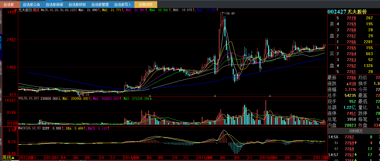This screenshot has width=380, height=161.
Task: Click the 总额 value 1.22亿
Action: pyautogui.click(x=349, y=107)
